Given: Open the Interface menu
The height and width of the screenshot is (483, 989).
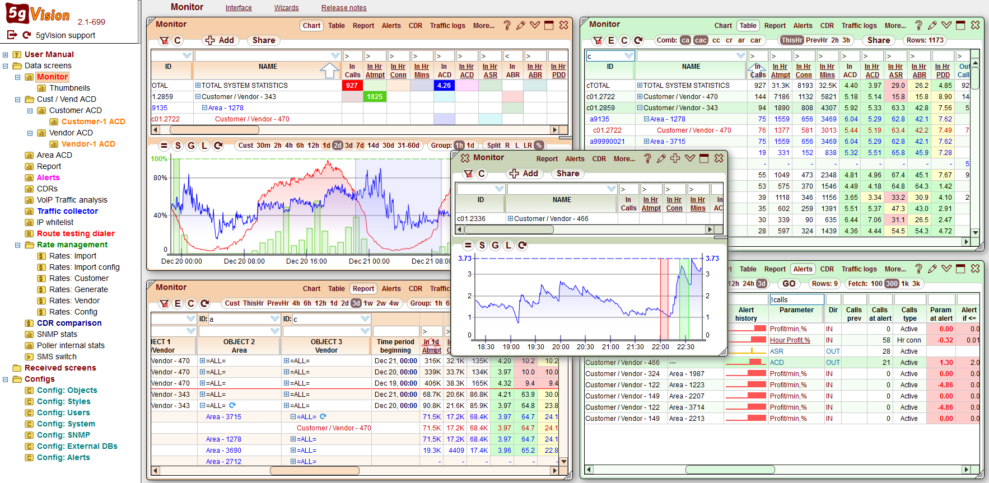Looking at the screenshot, I should 239,8.
